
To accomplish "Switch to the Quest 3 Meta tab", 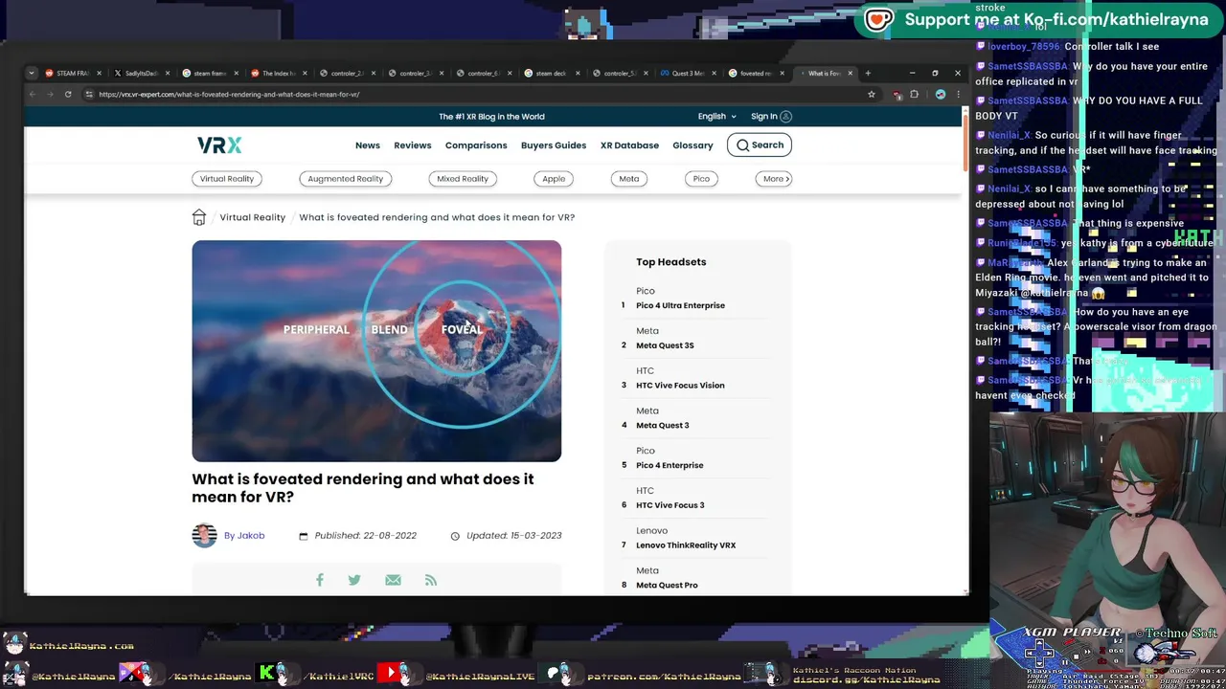I will [x=688, y=74].
